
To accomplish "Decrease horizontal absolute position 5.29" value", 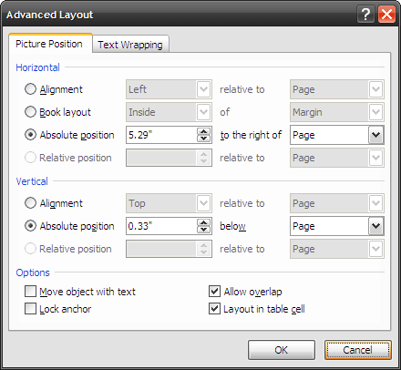I will (203, 139).
